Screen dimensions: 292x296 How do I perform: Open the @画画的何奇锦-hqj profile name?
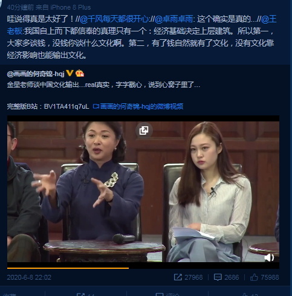[x=36, y=74]
